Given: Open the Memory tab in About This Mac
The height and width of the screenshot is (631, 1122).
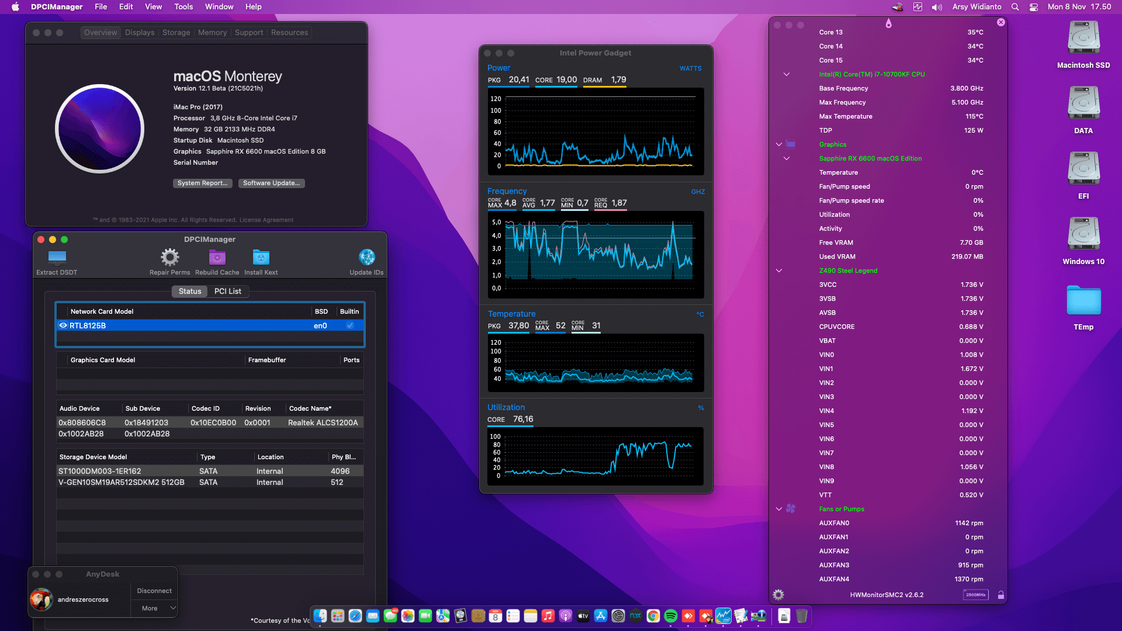Looking at the screenshot, I should click(x=212, y=33).
